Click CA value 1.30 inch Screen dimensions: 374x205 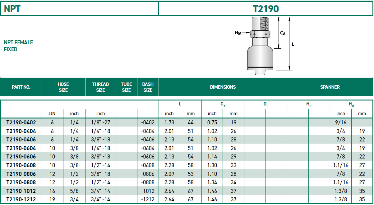(212, 165)
